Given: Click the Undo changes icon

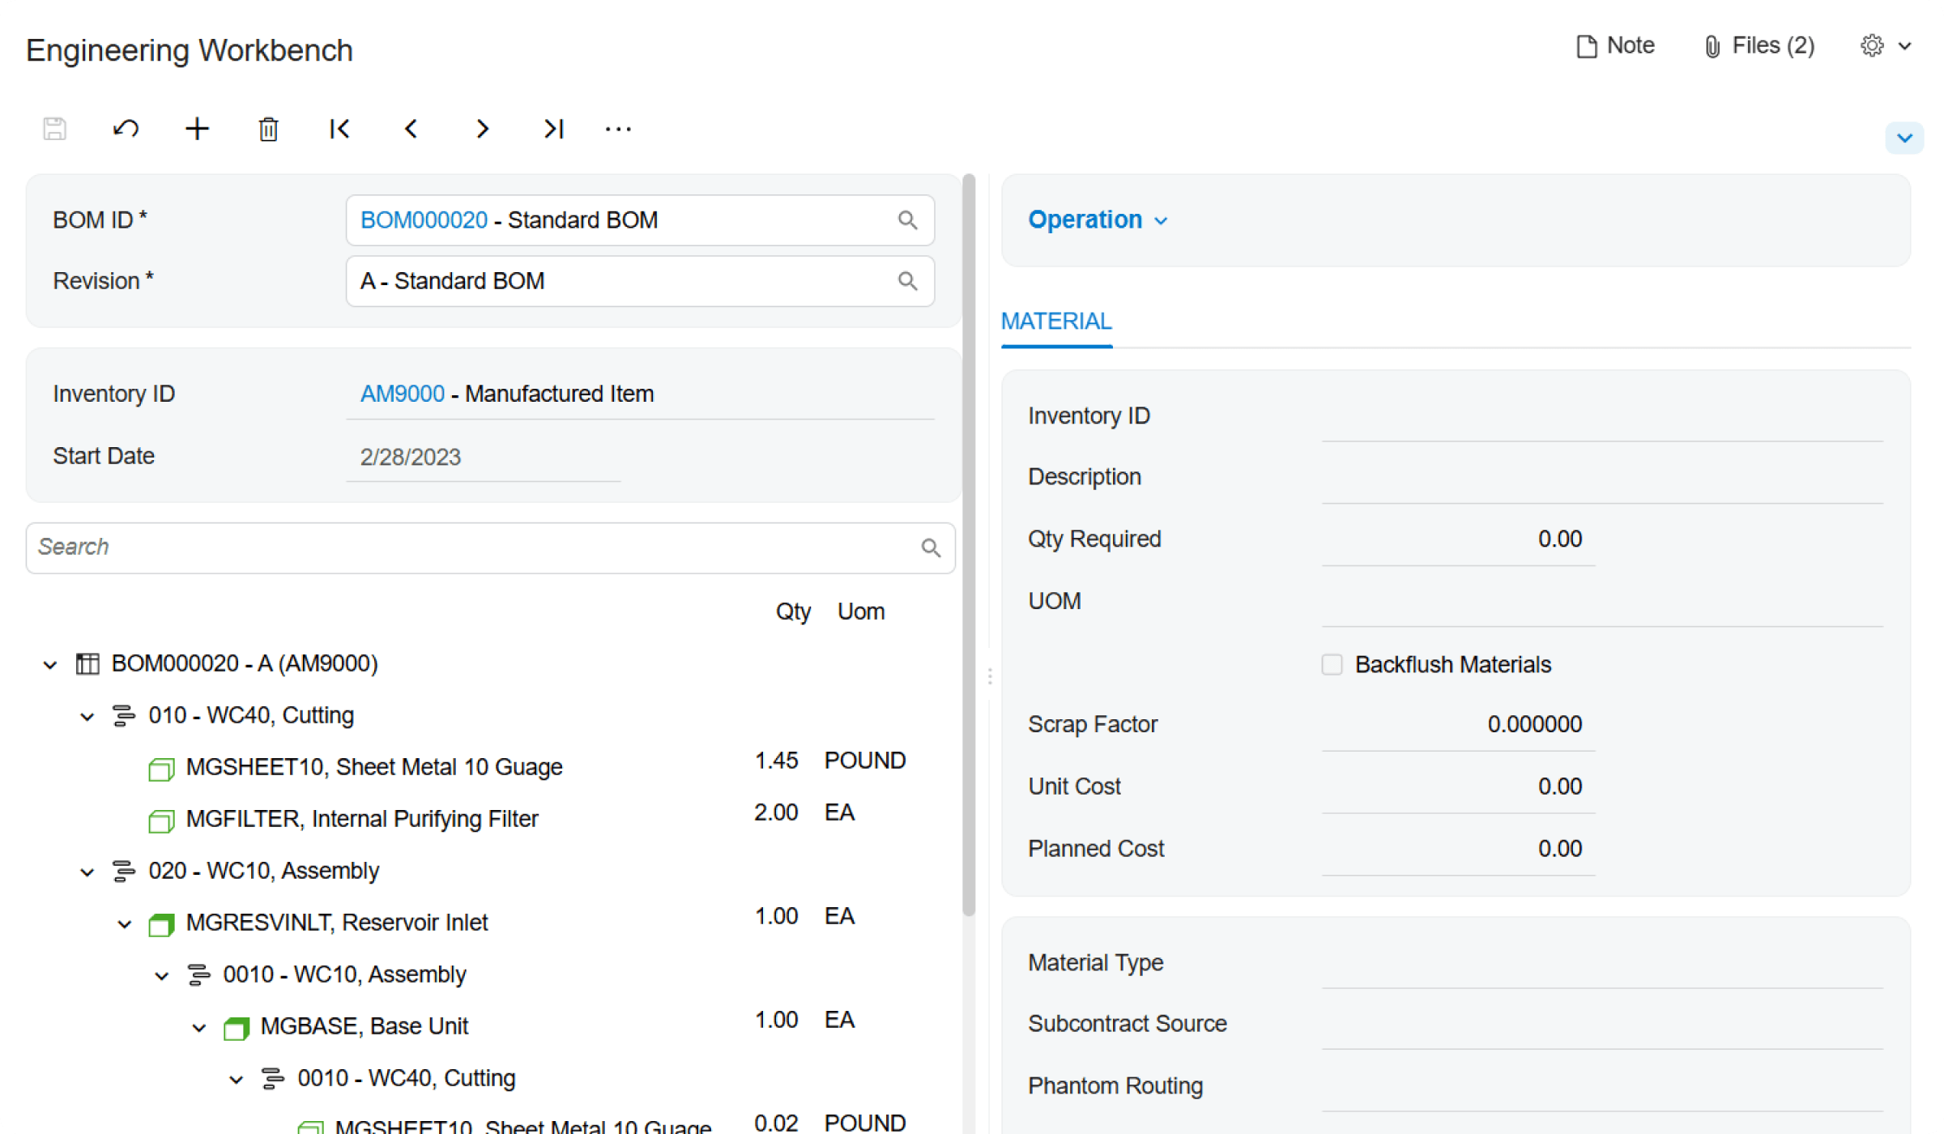Looking at the screenshot, I should point(126,129).
